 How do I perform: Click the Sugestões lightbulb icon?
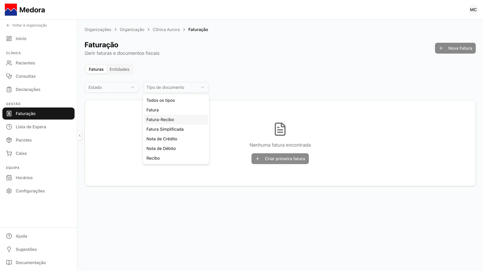pos(9,249)
